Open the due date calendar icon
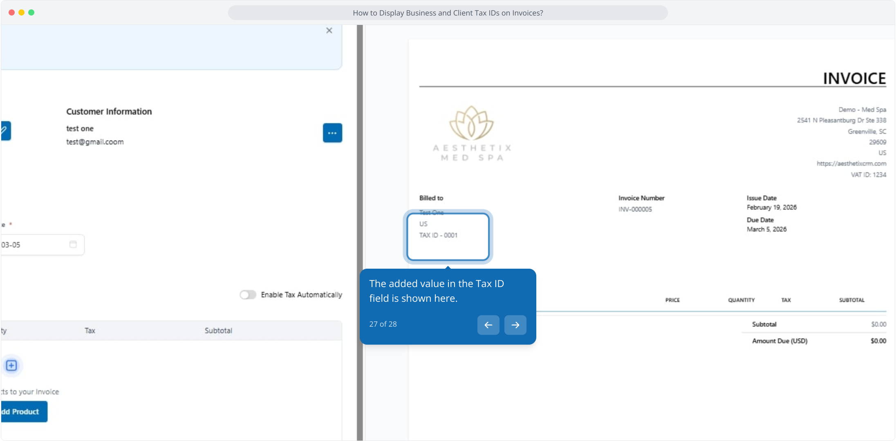Screen dimensions: 896x441 [x=73, y=244]
